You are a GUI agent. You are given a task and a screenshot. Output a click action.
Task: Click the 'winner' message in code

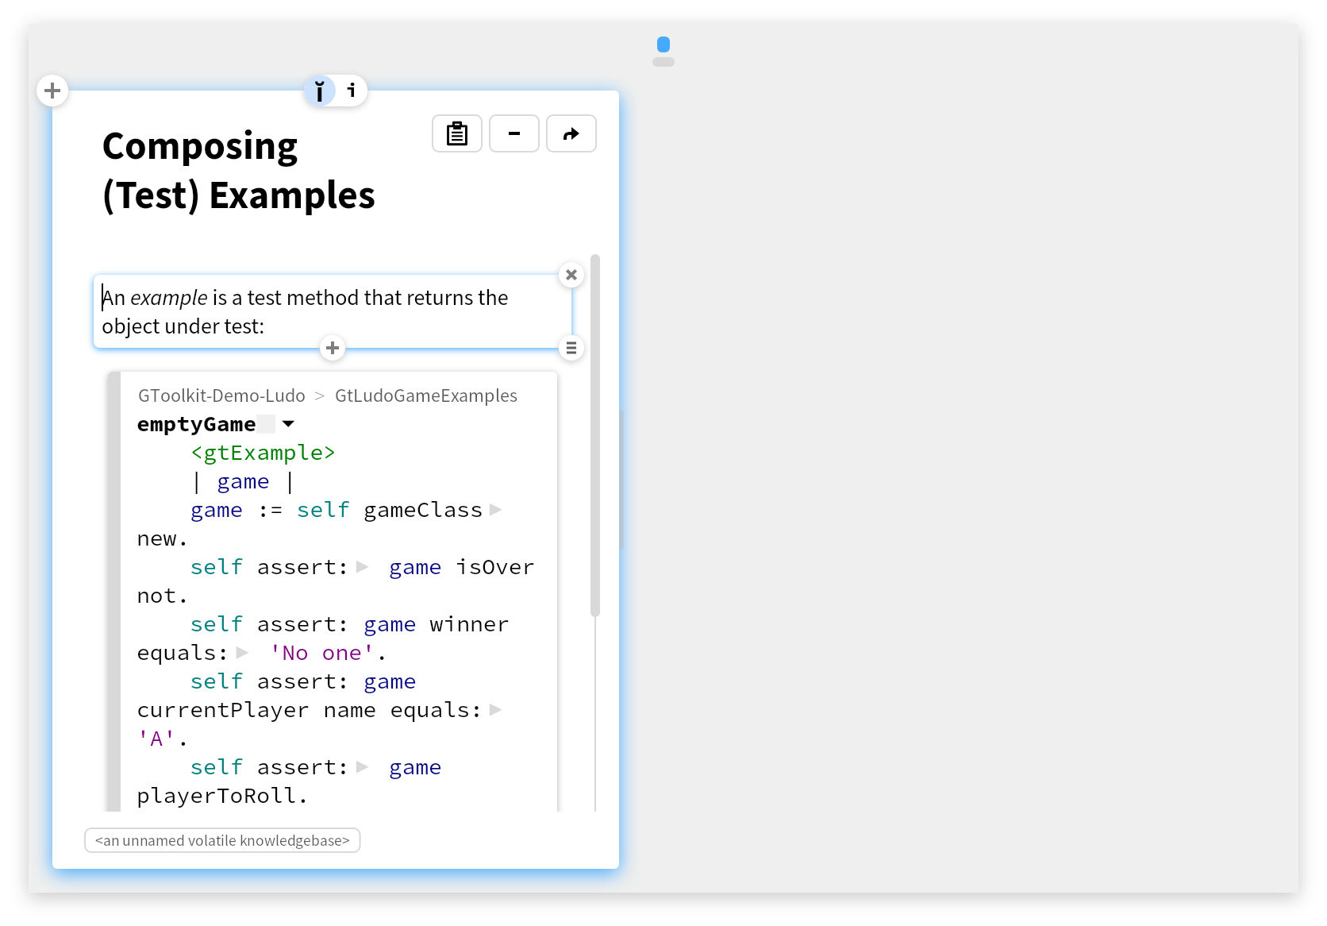pos(469,624)
